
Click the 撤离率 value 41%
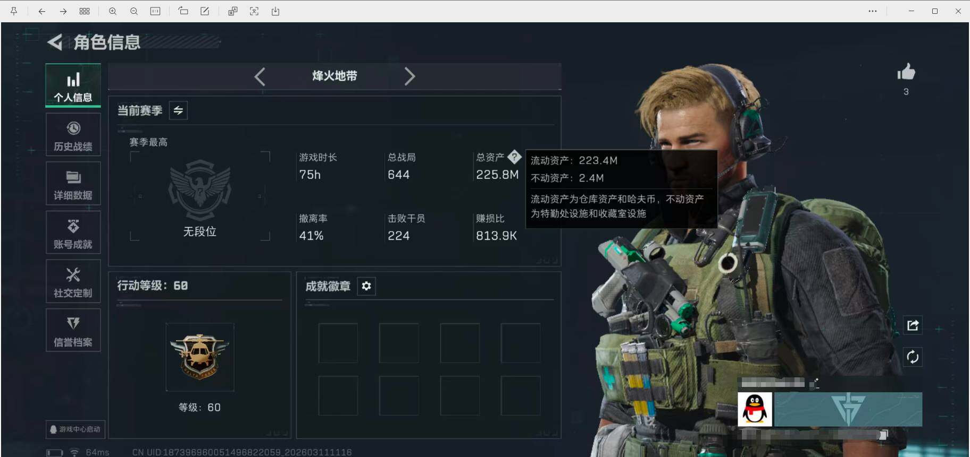tap(311, 236)
